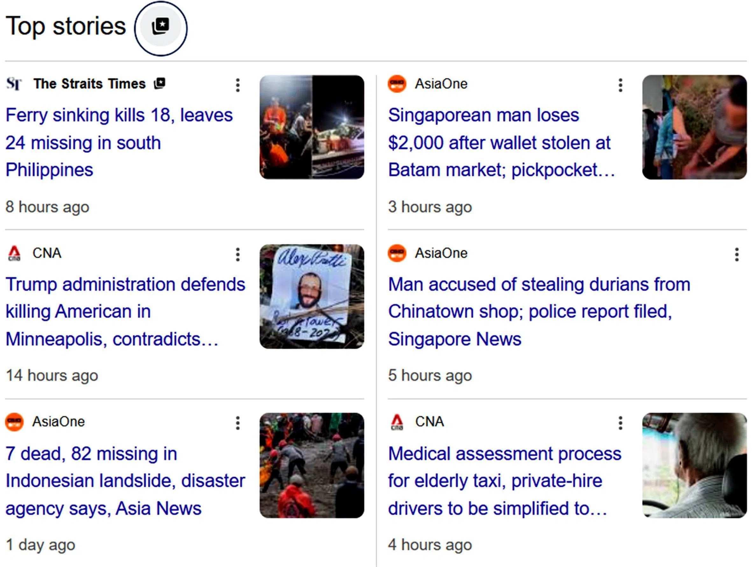Click the ferry rescue thumbnail image

point(311,127)
